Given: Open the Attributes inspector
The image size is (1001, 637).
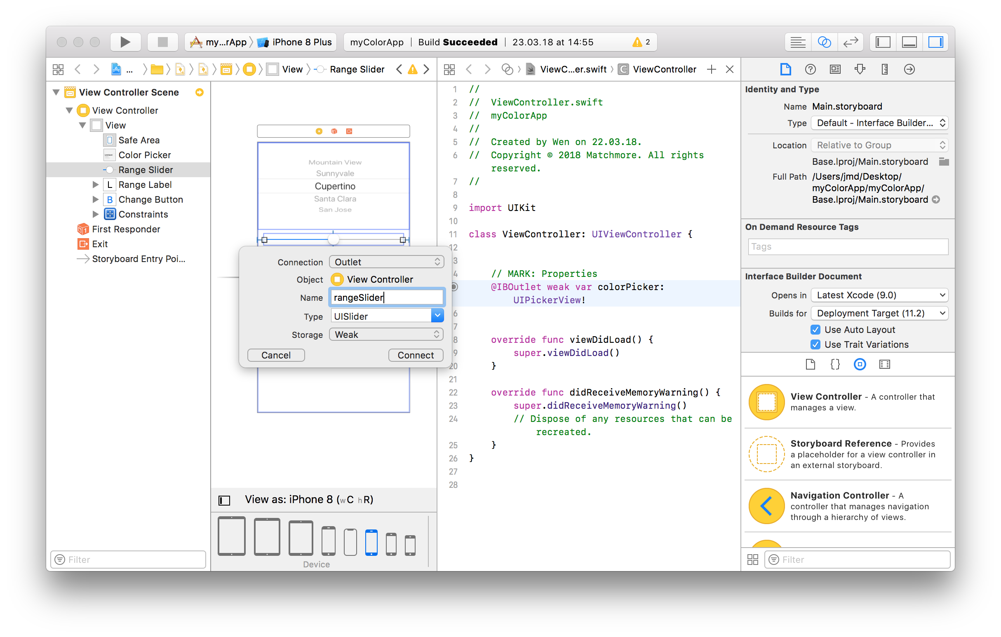Looking at the screenshot, I should click(x=860, y=69).
